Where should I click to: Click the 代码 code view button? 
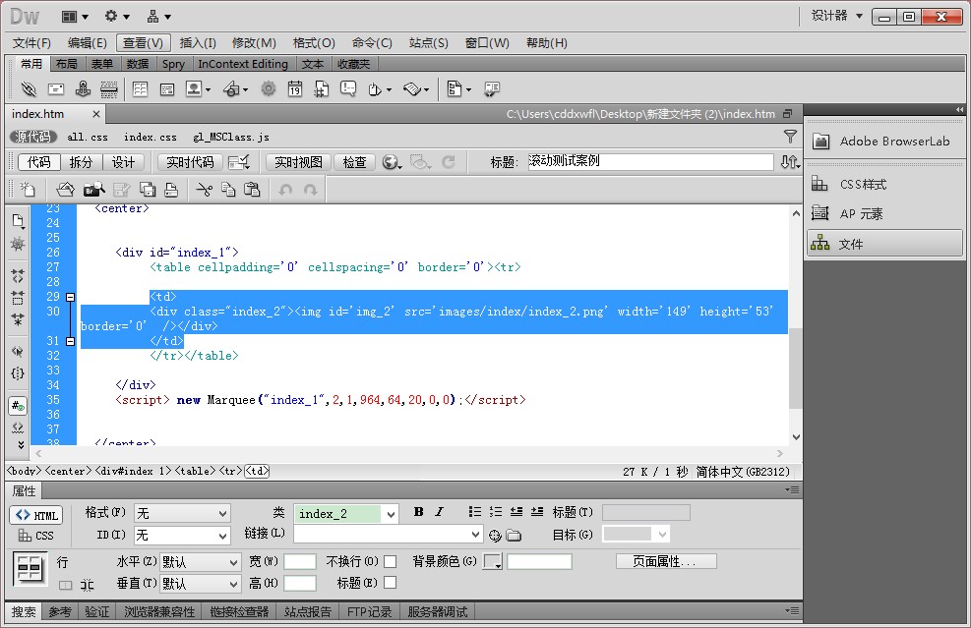tap(39, 162)
